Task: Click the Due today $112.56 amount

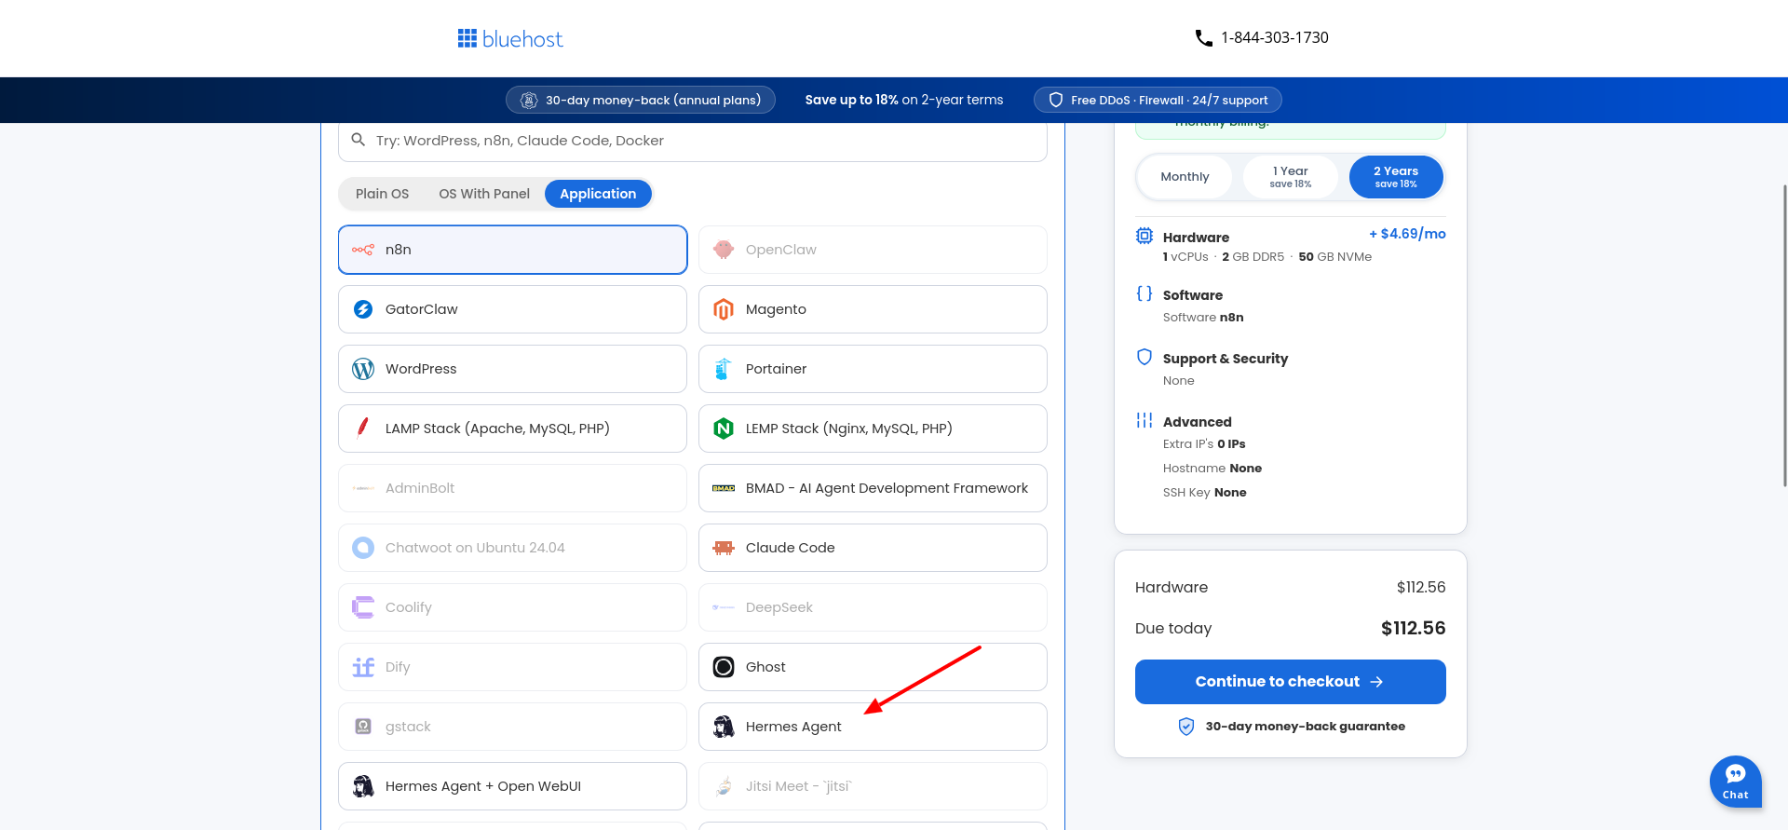Action: pyautogui.click(x=1413, y=628)
